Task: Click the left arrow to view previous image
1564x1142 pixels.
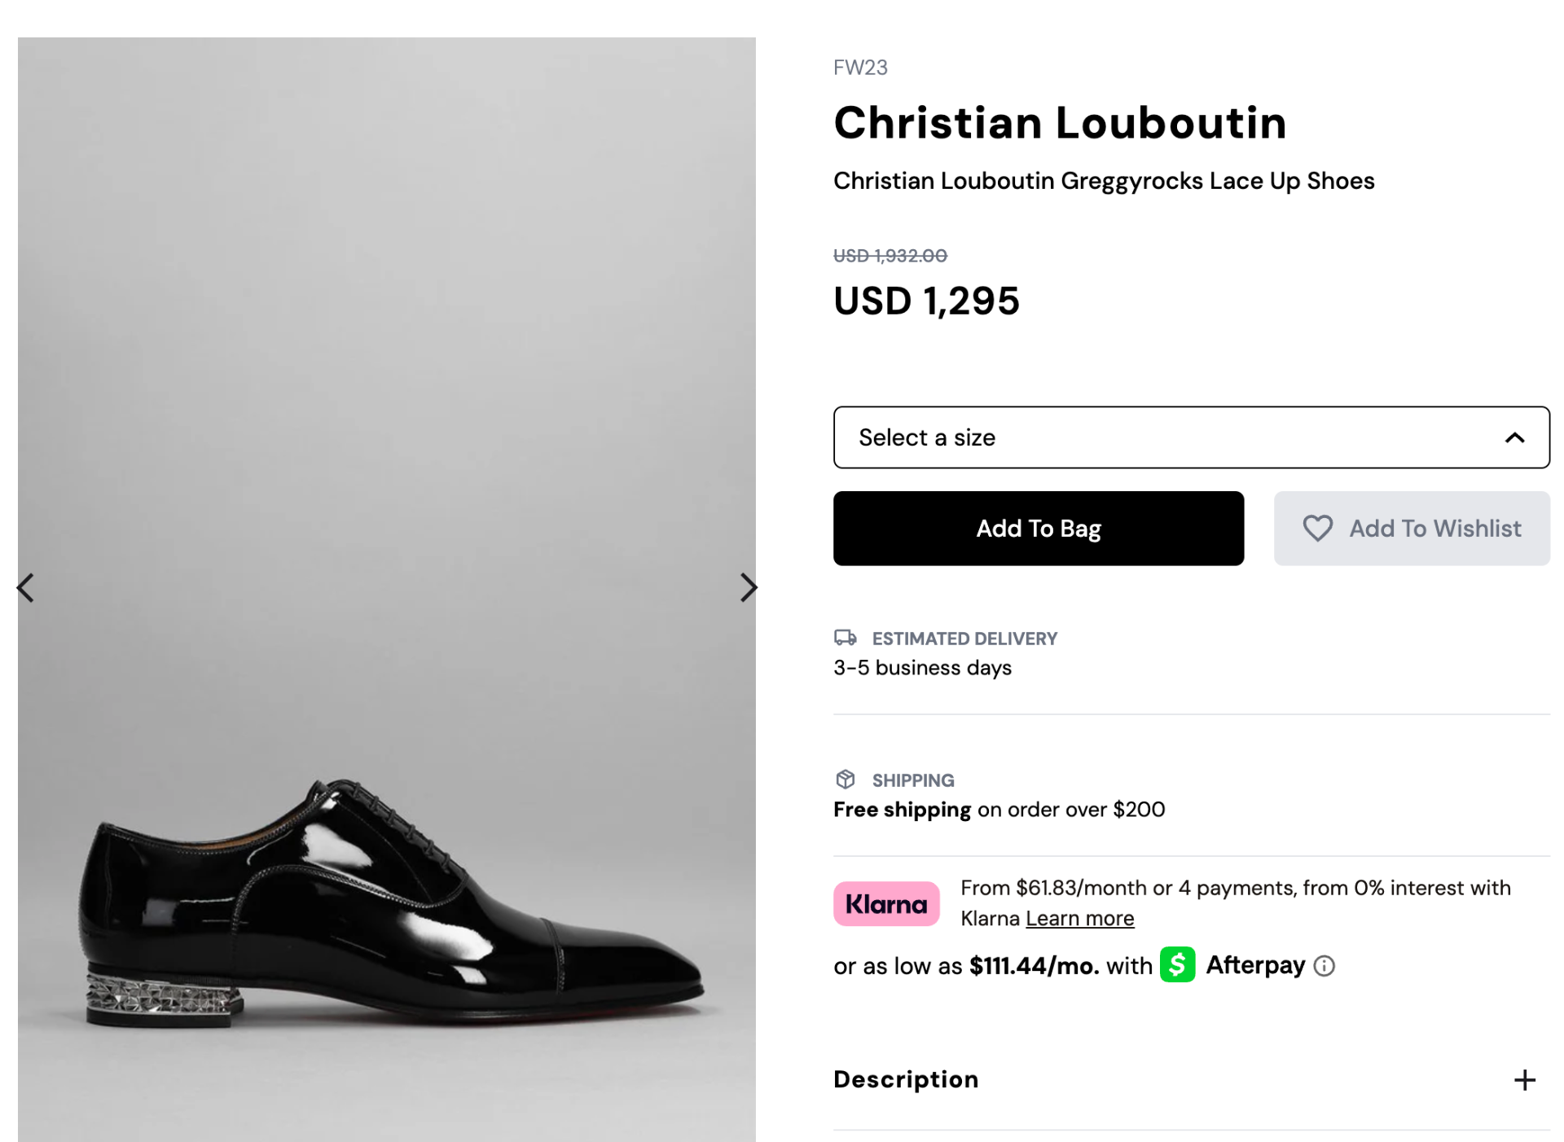Action: pos(24,588)
